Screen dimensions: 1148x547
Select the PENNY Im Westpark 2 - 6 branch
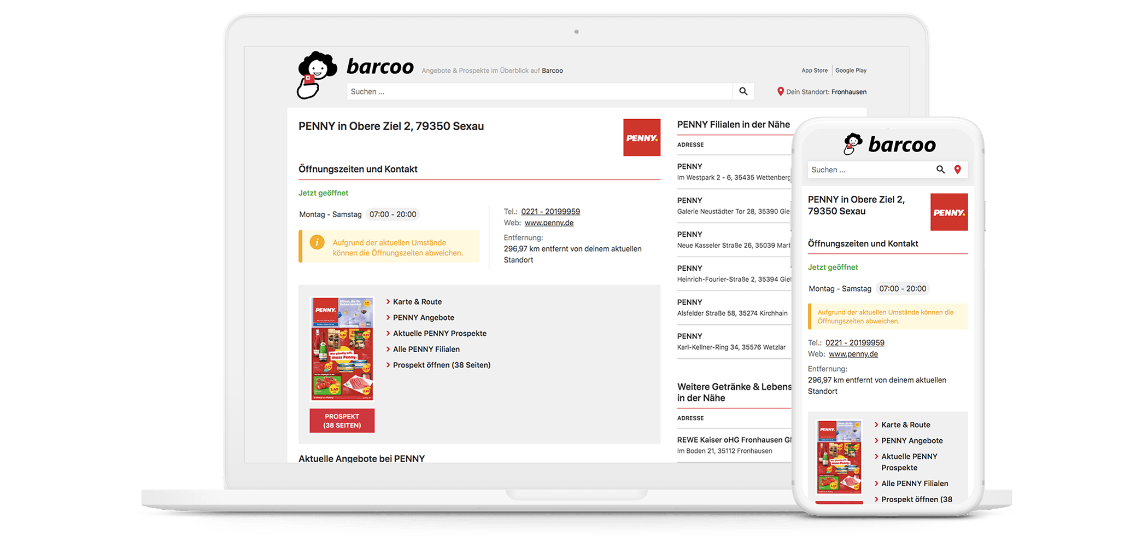pos(733,172)
